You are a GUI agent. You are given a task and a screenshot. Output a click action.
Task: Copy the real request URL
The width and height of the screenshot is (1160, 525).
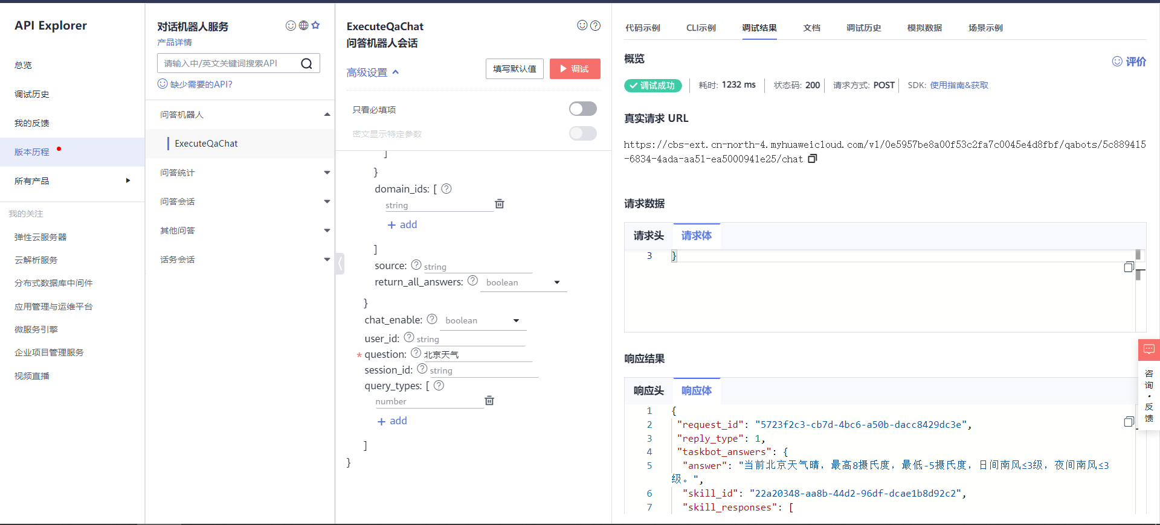813,159
